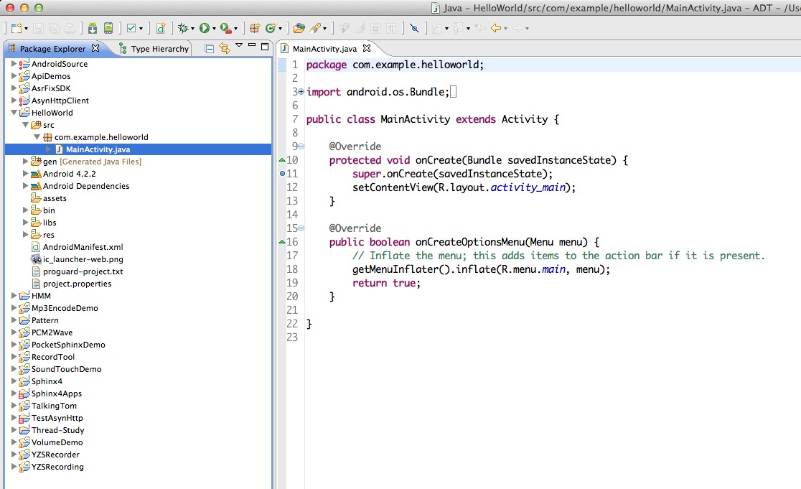Run the project with the green play icon
This screenshot has height=489, width=801.
tap(205, 28)
